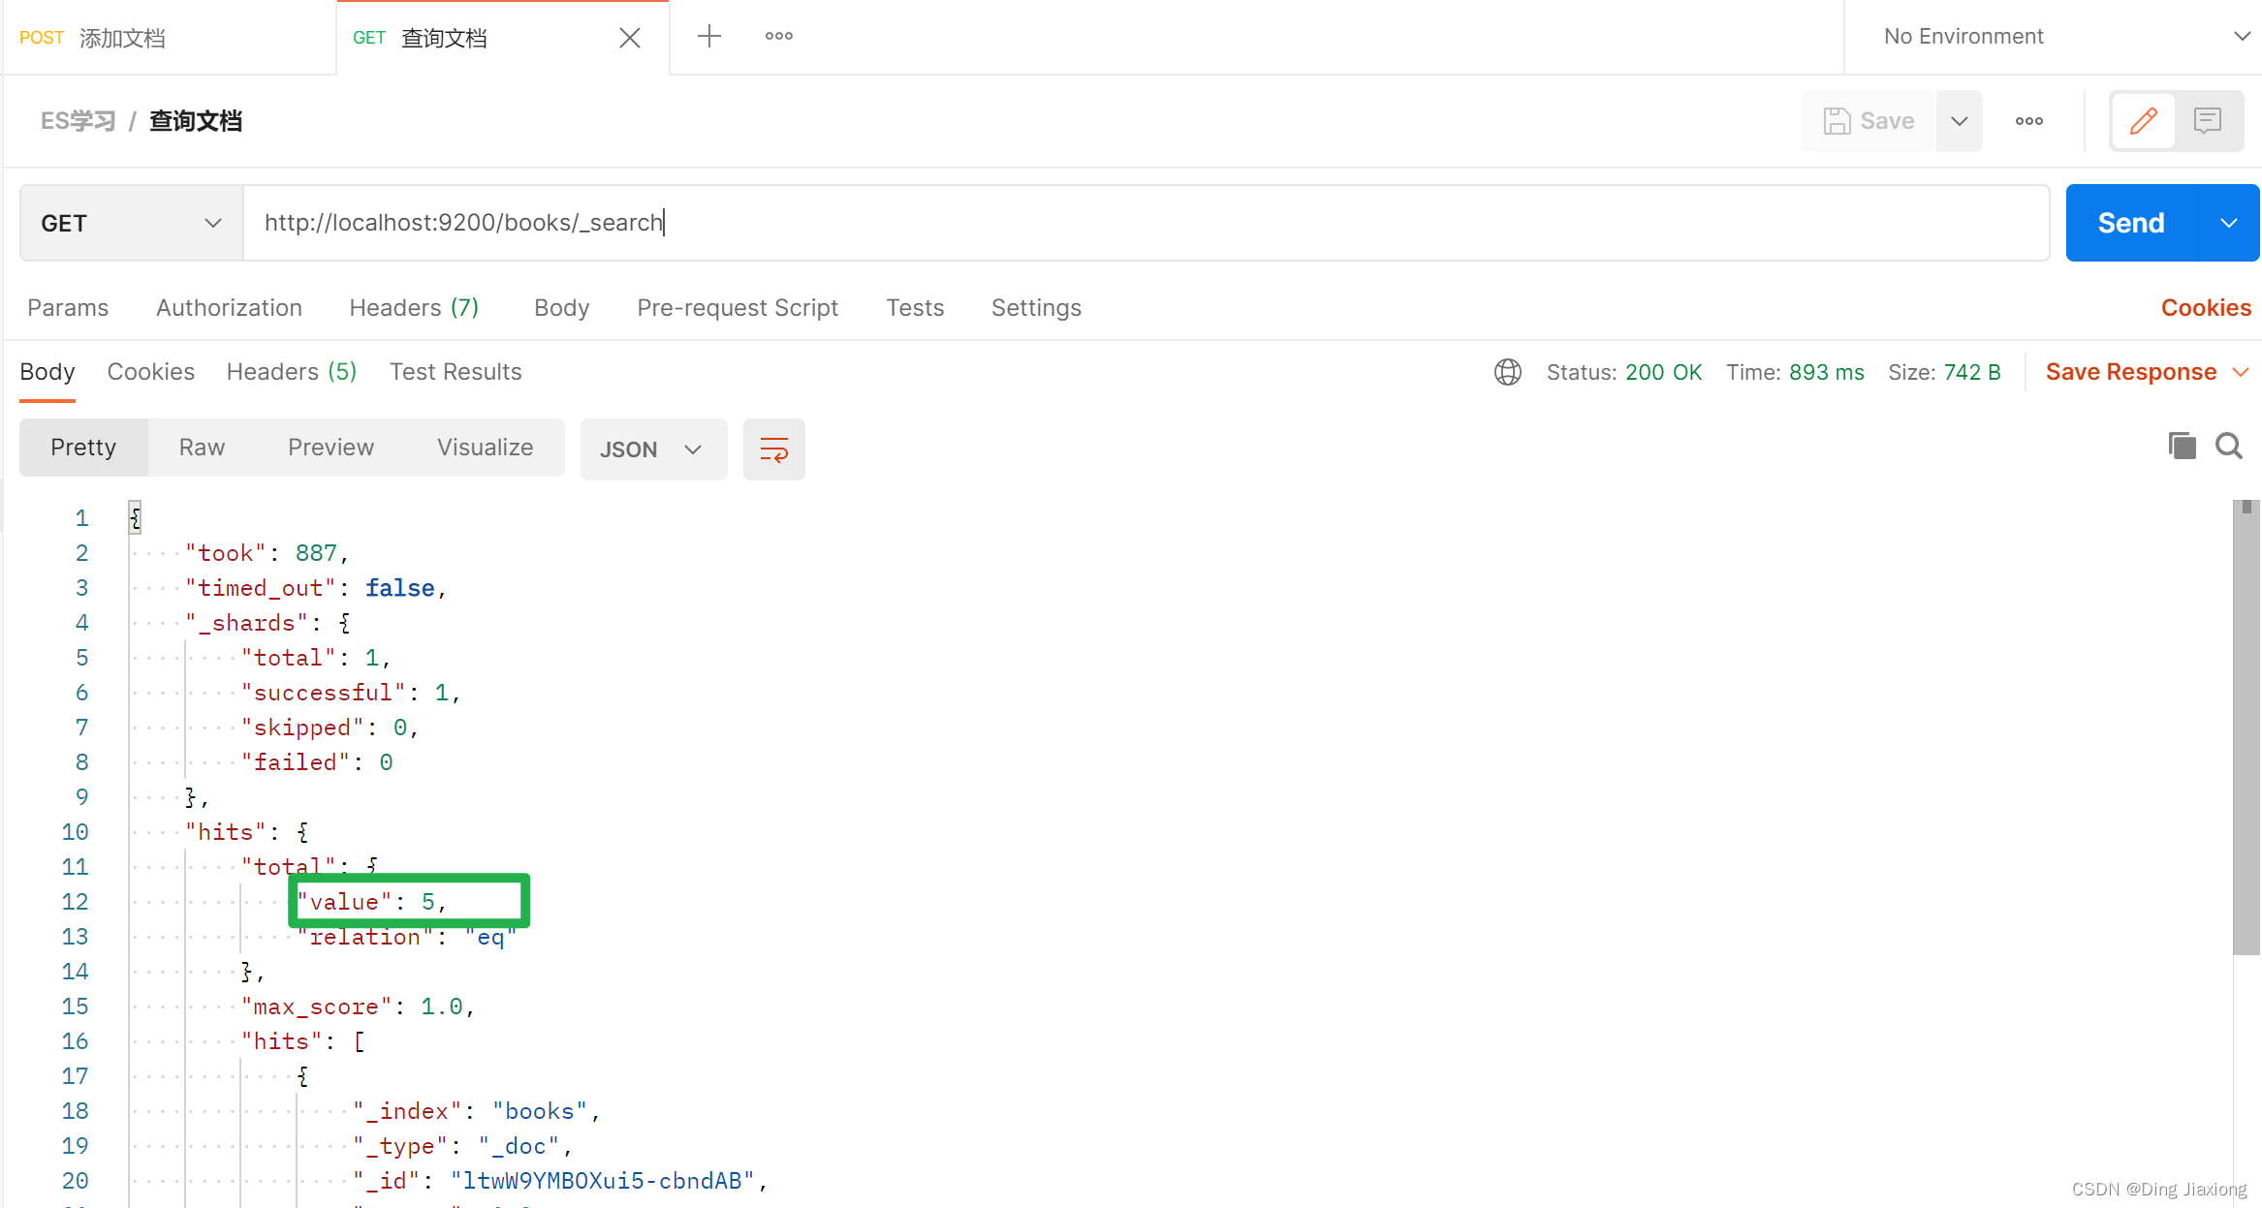Select the Pretty response view tab
The image size is (2262, 1208).
[x=82, y=447]
